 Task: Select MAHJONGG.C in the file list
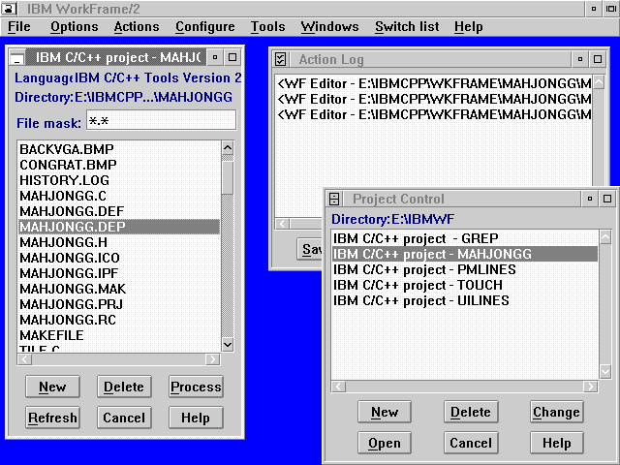pyautogui.click(x=119, y=196)
